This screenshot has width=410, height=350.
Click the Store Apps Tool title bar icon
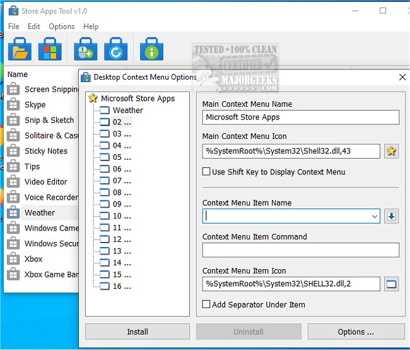point(13,11)
